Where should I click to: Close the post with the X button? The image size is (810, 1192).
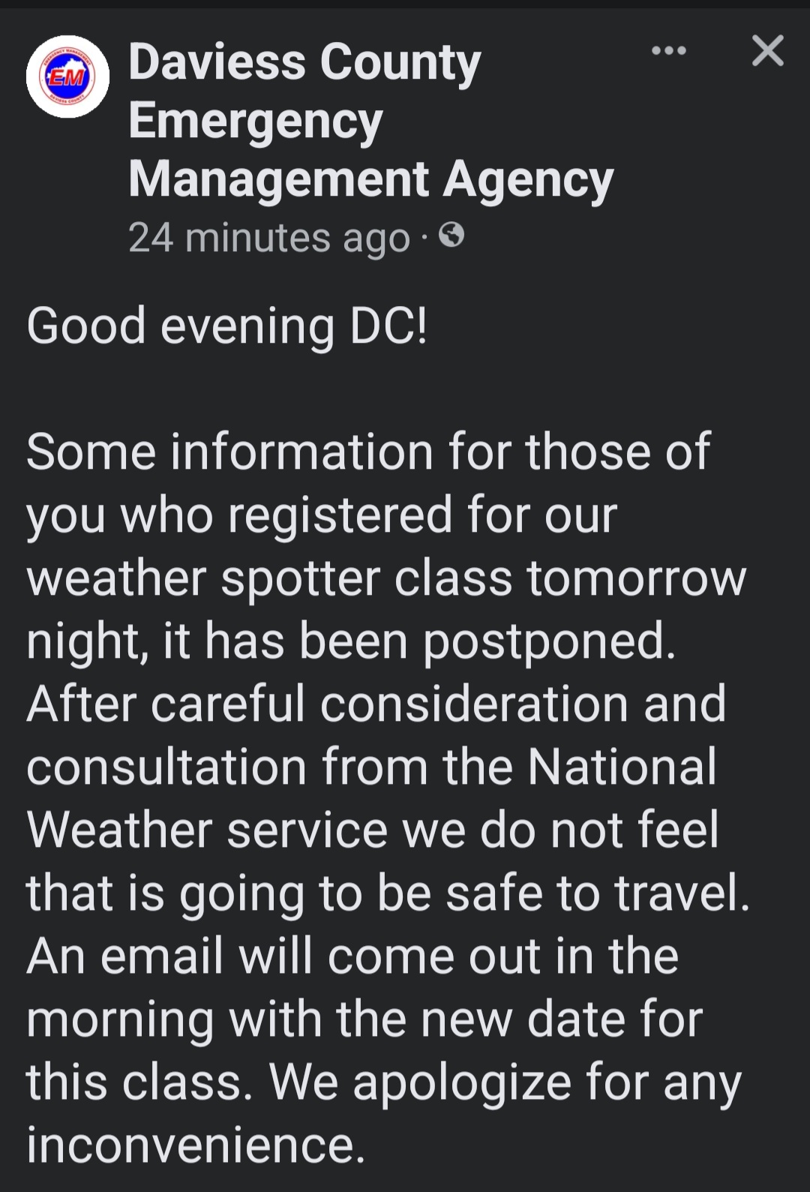tap(767, 51)
